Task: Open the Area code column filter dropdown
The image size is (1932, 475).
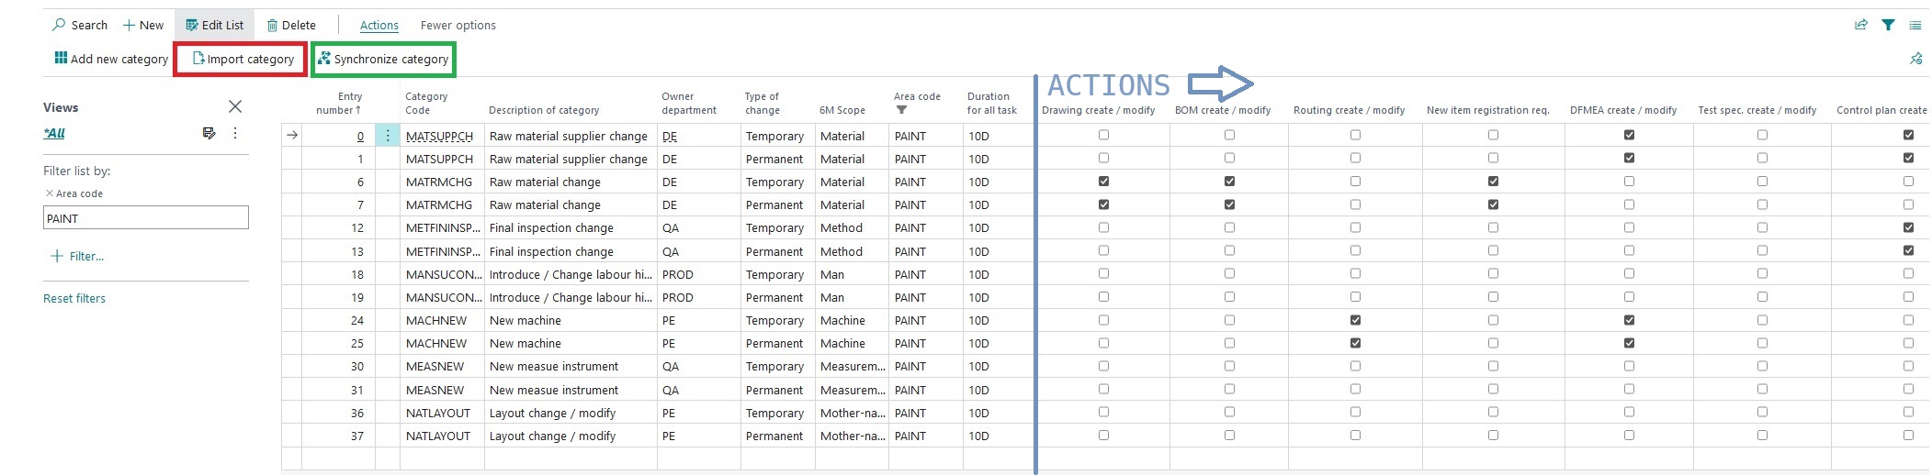Action: click(901, 110)
